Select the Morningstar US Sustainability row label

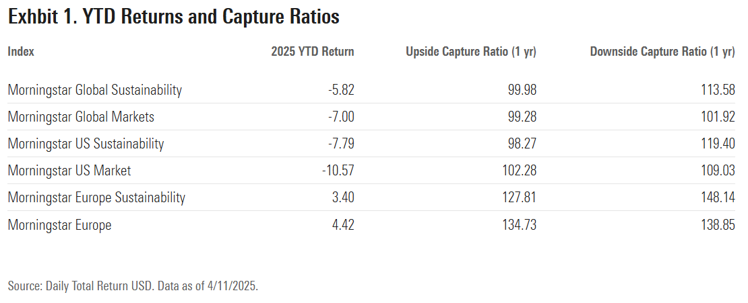[x=86, y=144]
